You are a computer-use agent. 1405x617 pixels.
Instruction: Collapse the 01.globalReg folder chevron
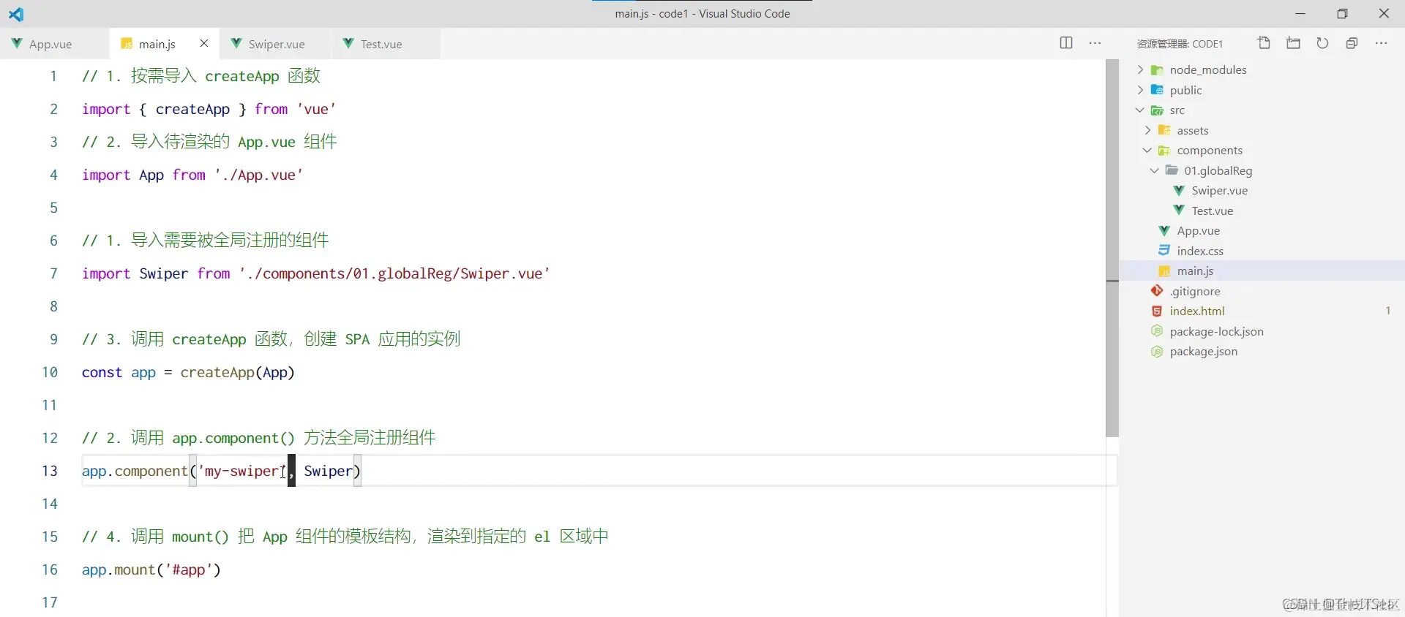click(1155, 170)
